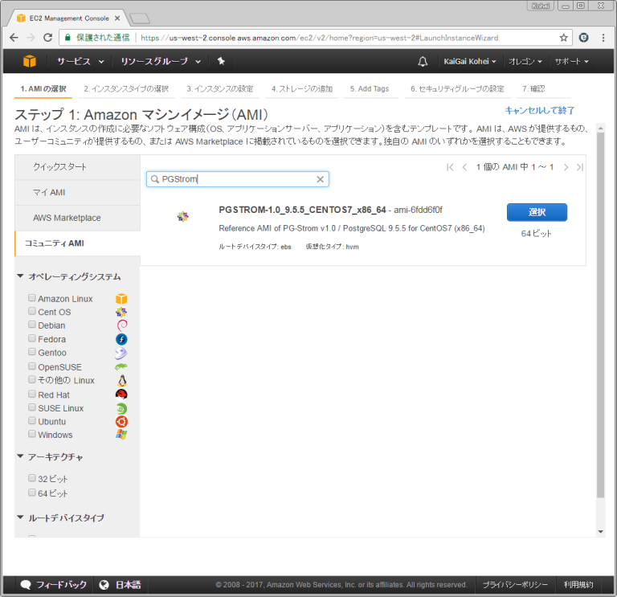Check the Red Hat filter checkbox
617x597 pixels.
tap(32, 394)
